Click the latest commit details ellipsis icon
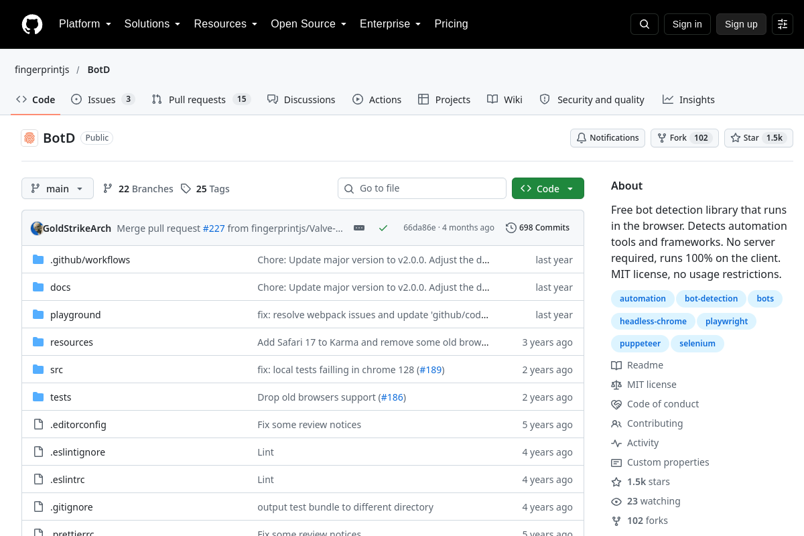 click(359, 228)
